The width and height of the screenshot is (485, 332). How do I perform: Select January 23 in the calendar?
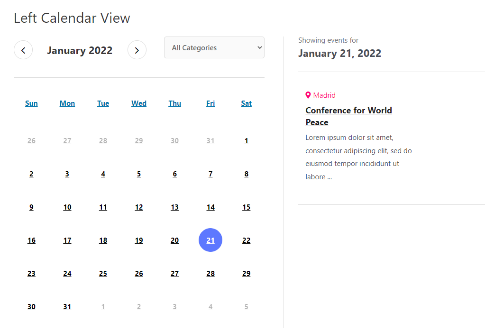[x=32, y=274]
